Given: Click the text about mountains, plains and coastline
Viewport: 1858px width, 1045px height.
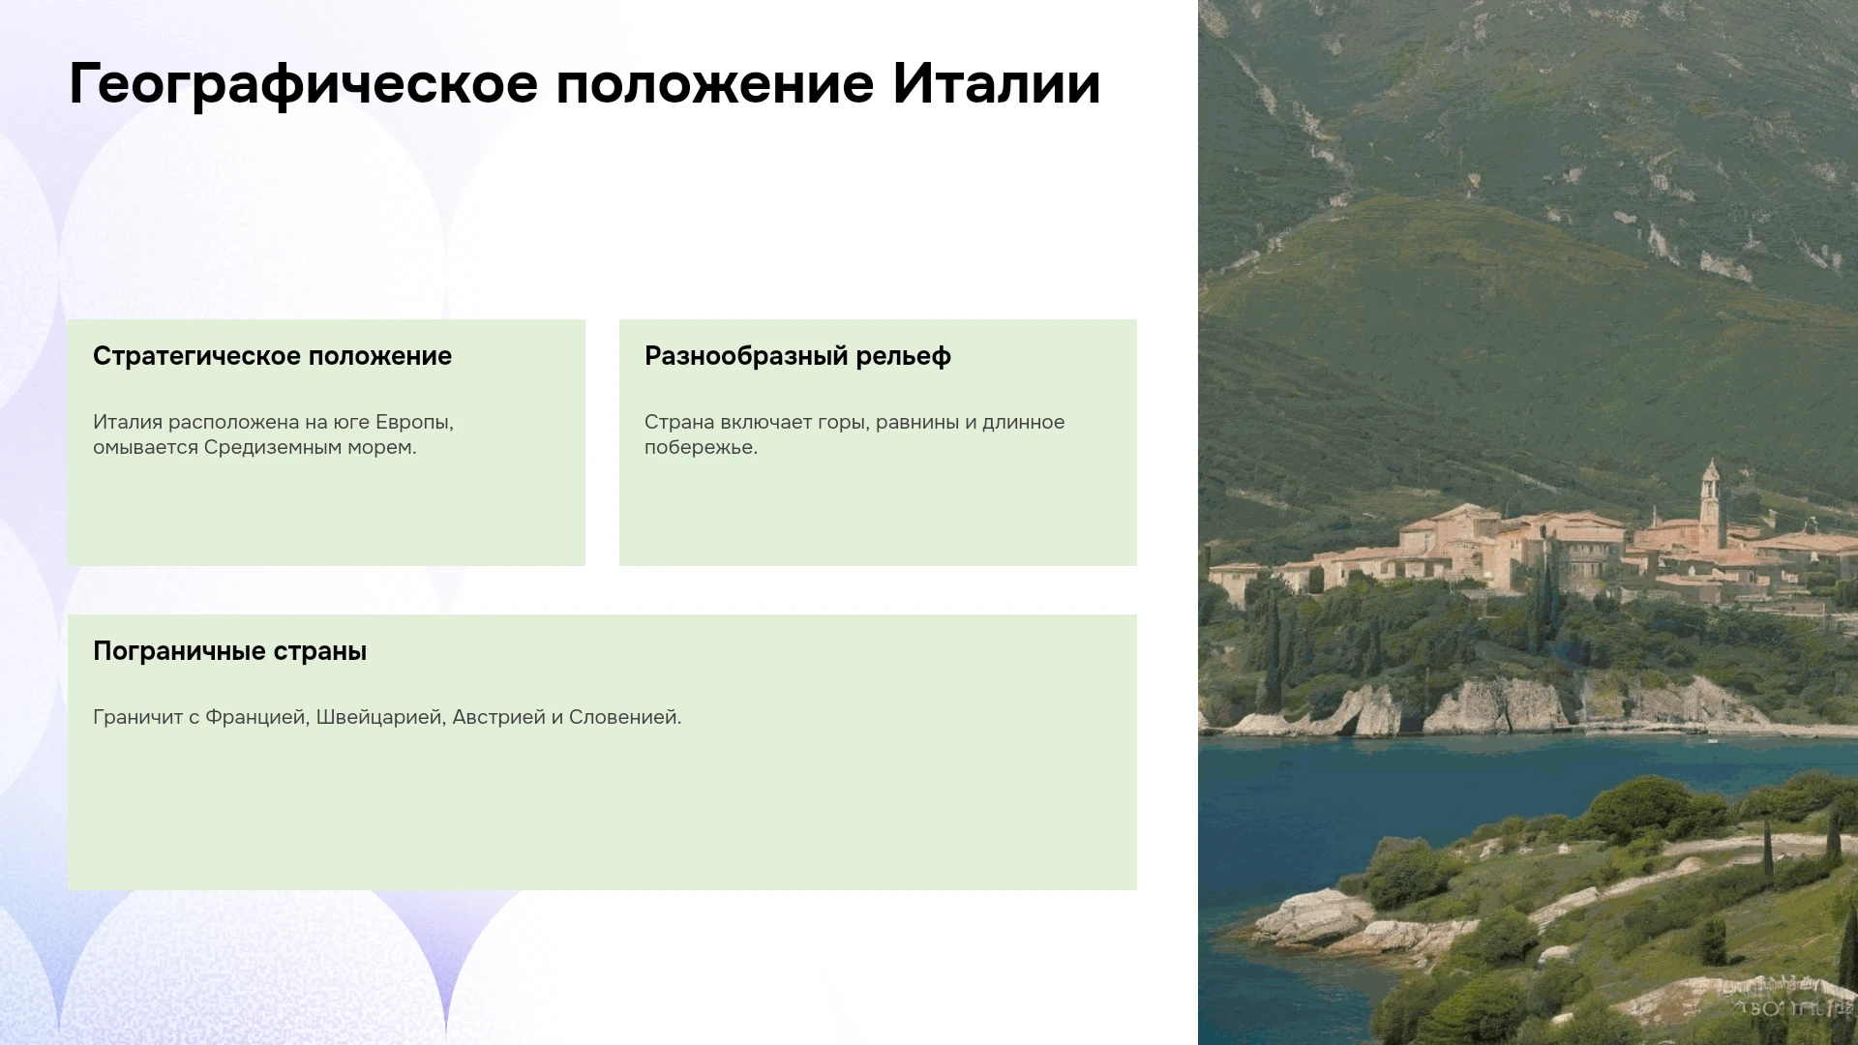Looking at the screenshot, I should pos(854,434).
